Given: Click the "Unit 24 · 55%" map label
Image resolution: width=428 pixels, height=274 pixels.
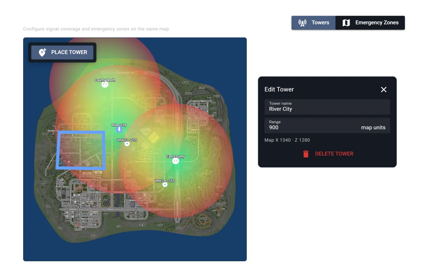Looking at the screenshot, I should click(165, 181).
